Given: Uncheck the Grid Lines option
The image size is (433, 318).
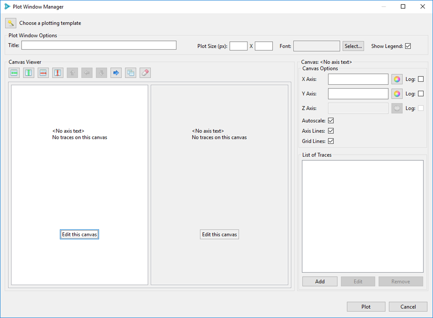Looking at the screenshot, I should coord(331,141).
